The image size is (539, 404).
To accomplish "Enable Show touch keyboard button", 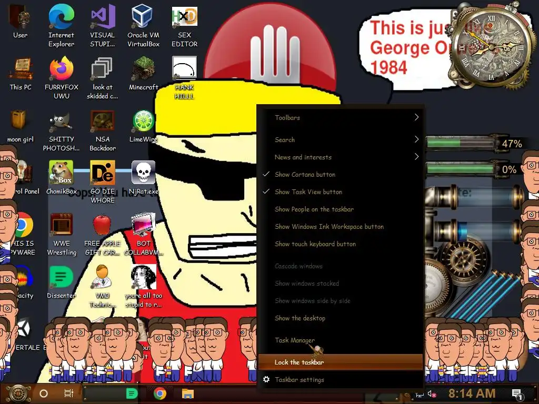I will tap(341, 244).
